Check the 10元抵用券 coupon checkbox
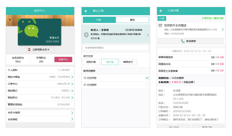This screenshot has height=136, width=232. point(147,78)
